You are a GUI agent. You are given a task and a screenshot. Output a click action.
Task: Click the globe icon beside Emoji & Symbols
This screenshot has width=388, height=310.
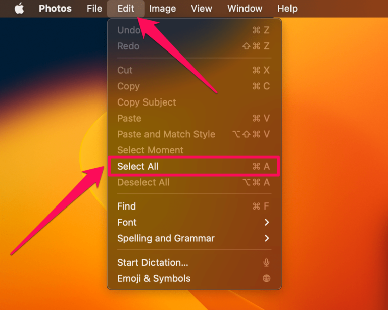267,279
